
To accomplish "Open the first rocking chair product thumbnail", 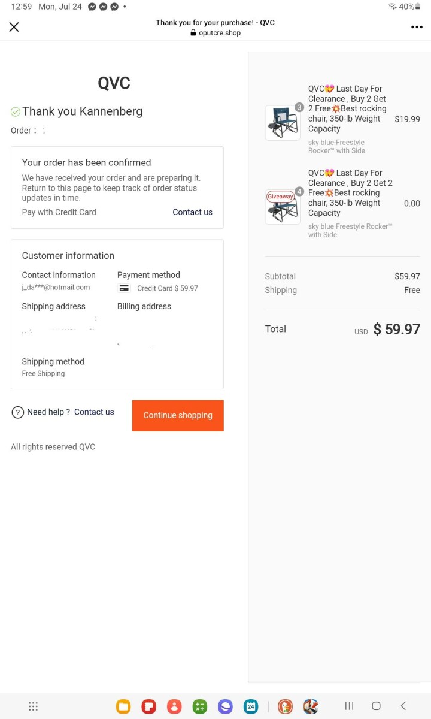I will [x=283, y=123].
